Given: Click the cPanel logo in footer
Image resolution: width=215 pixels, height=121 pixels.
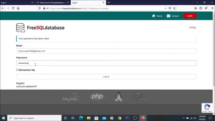Looking at the screenshot, I should [141, 97].
